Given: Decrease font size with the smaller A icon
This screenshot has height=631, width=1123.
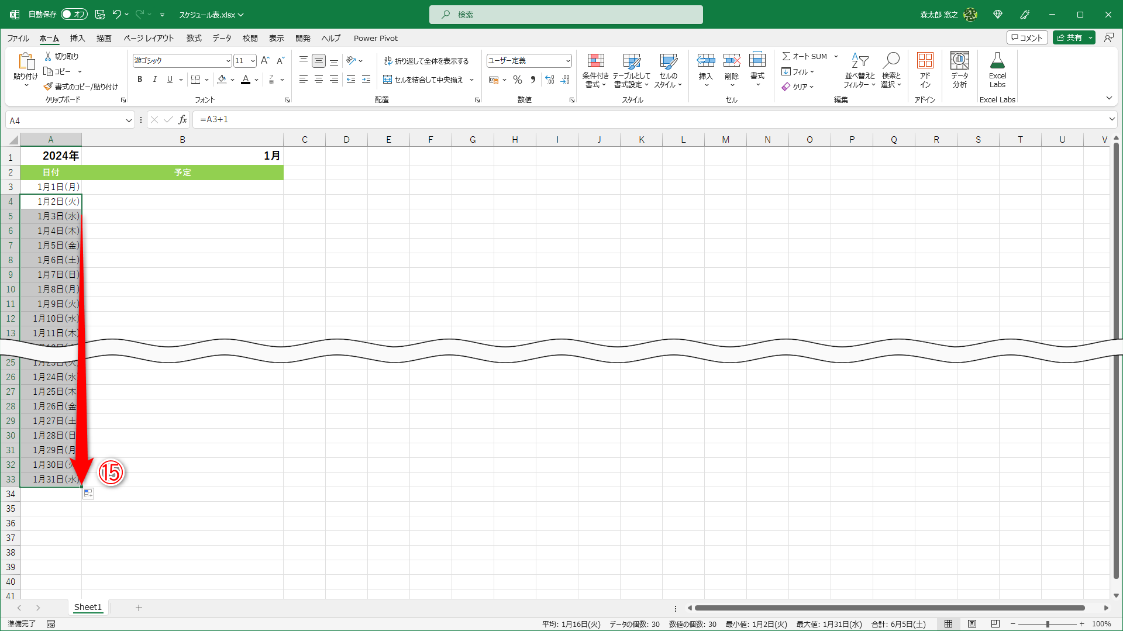Looking at the screenshot, I should [x=281, y=60].
